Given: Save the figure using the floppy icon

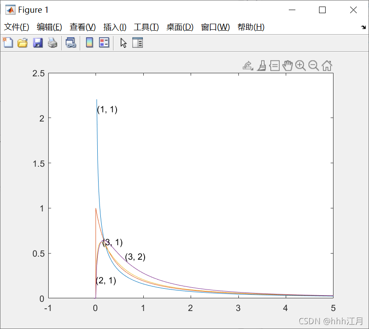Looking at the screenshot, I should (38, 43).
